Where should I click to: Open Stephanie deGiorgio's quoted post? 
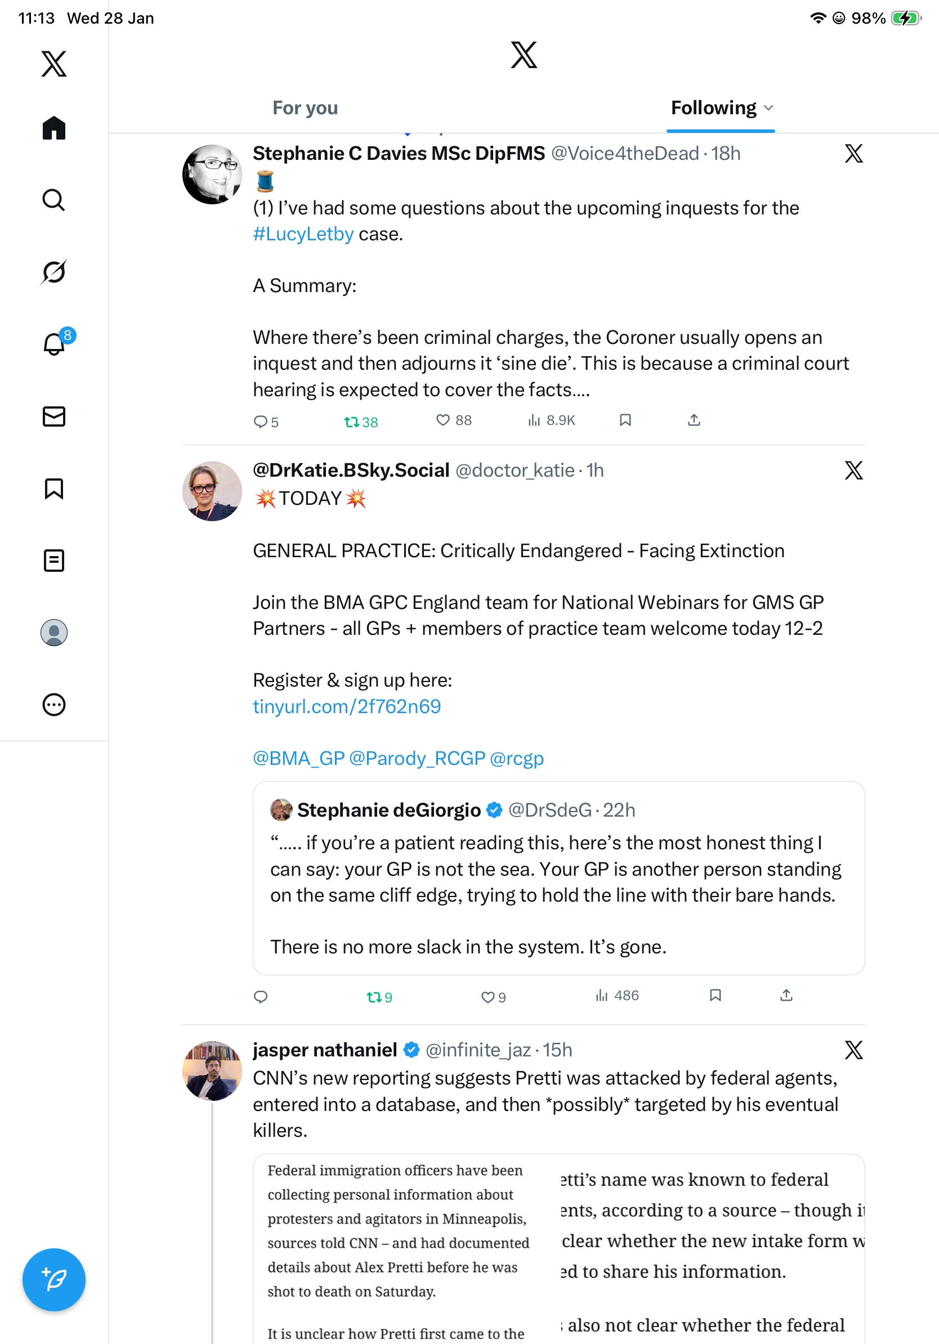(558, 878)
